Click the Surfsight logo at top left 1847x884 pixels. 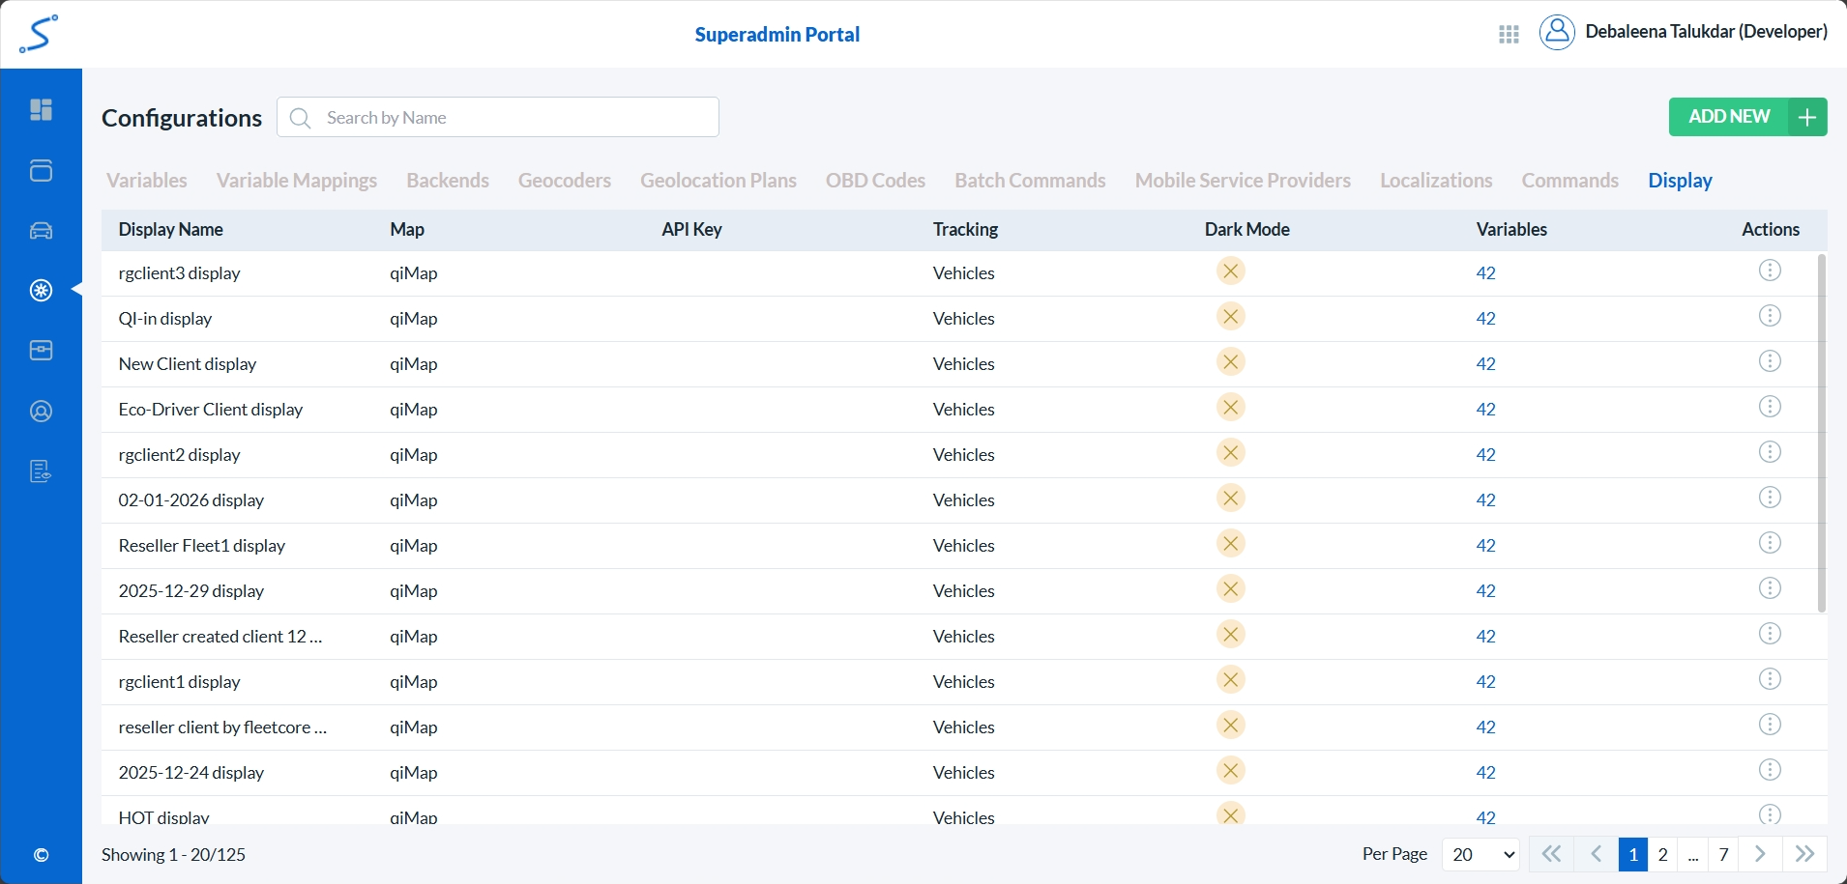click(39, 34)
